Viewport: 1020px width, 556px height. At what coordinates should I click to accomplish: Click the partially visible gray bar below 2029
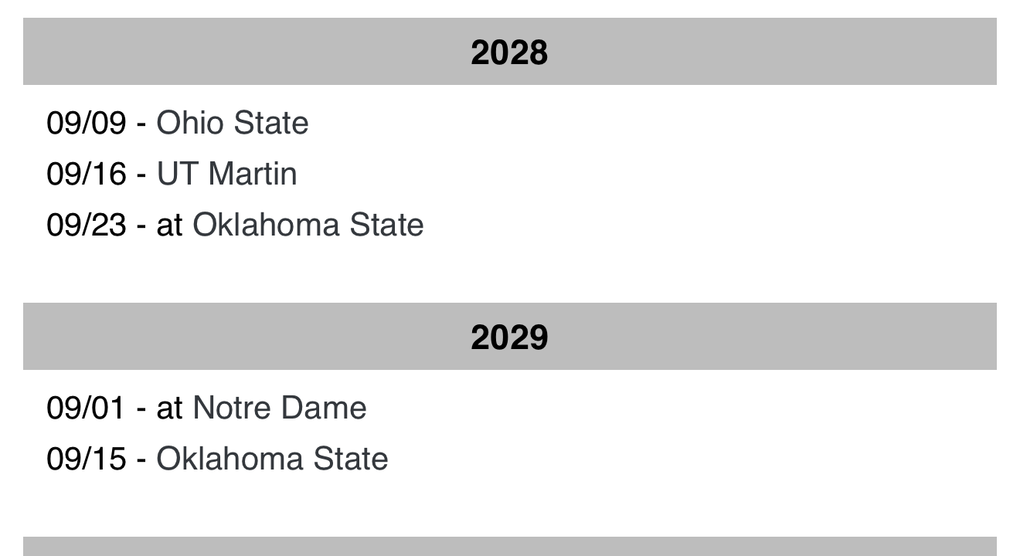coord(509,547)
